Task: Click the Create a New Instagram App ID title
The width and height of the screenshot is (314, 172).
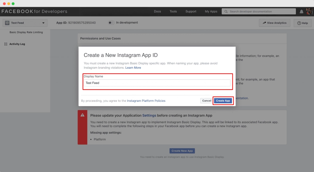Action: [x=121, y=55]
